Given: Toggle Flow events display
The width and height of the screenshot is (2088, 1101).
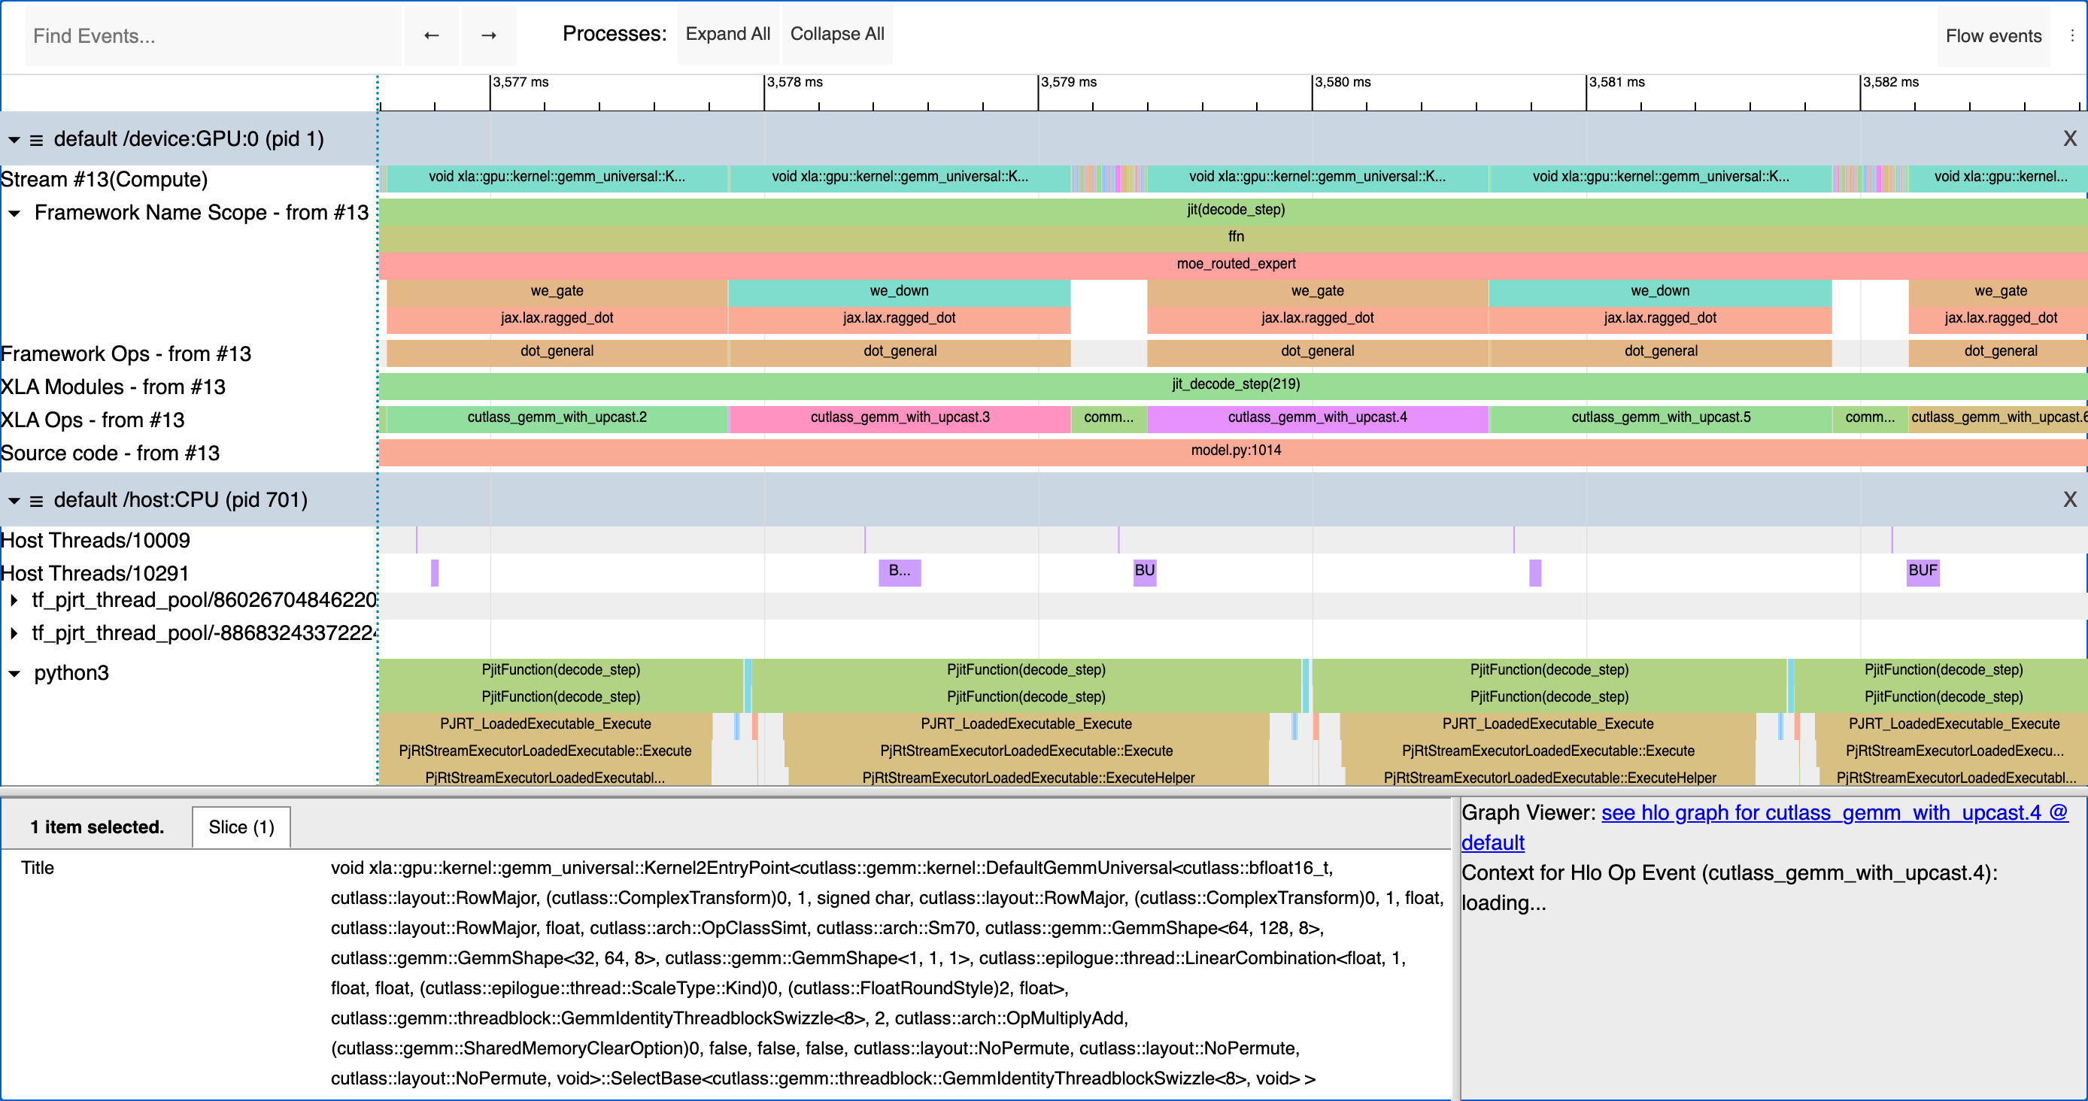Looking at the screenshot, I should coord(1993,35).
